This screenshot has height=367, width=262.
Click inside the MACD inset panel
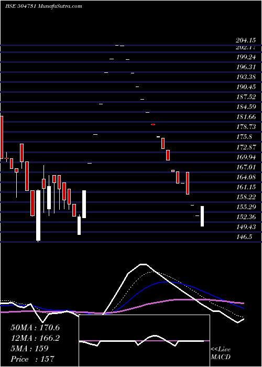coord(144,341)
